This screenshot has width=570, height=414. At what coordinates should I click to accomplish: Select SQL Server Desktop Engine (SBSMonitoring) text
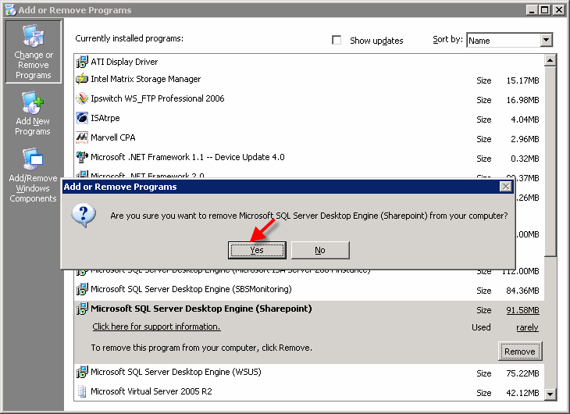pyautogui.click(x=191, y=289)
